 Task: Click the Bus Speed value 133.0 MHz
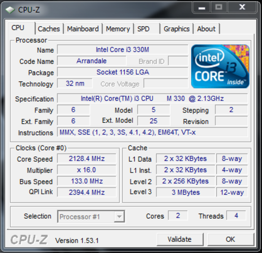pyautogui.click(x=86, y=181)
